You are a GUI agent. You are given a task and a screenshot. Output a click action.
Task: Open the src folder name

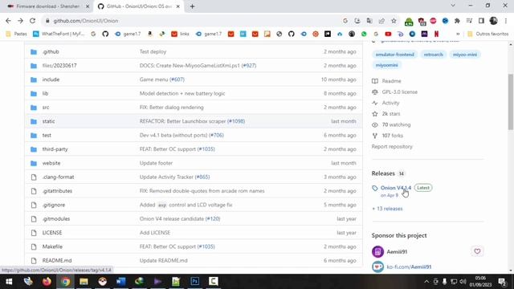point(46,108)
